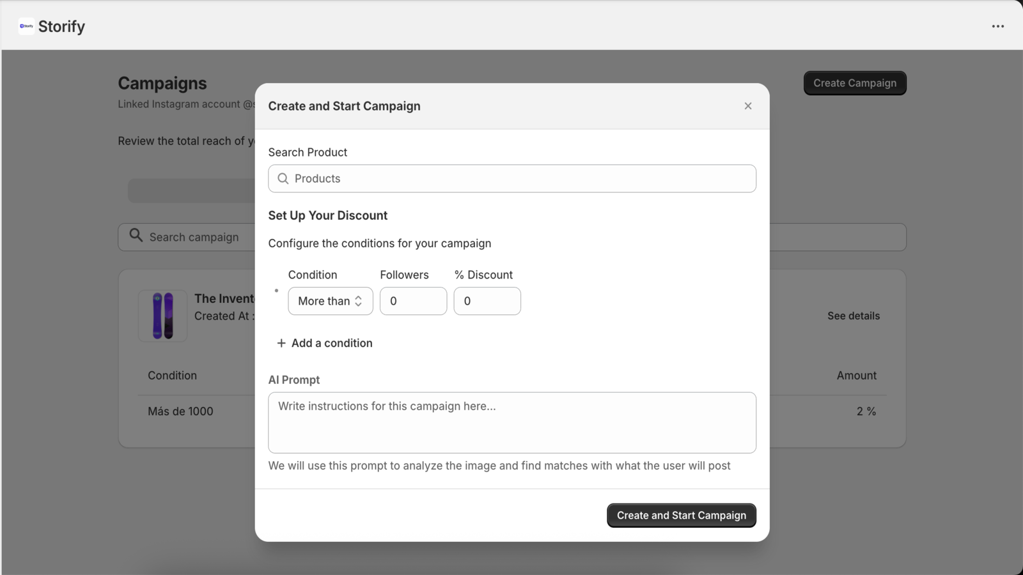Viewport: 1023px width, 575px height.
Task: Click the % Discount value field
Action: coord(487,301)
